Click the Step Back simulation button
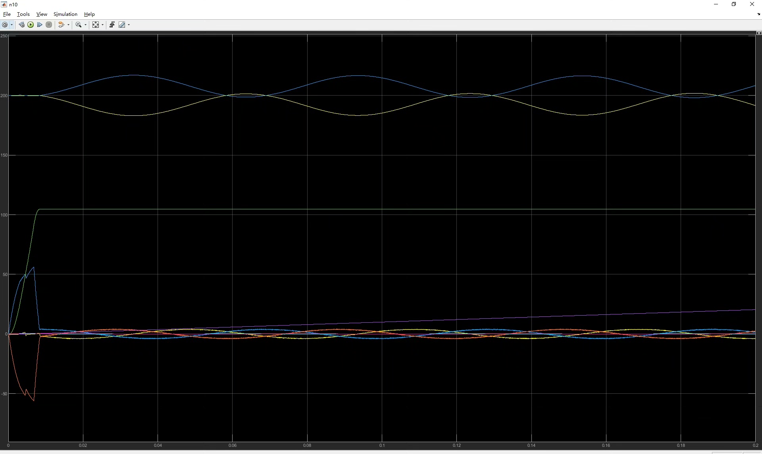 point(22,25)
